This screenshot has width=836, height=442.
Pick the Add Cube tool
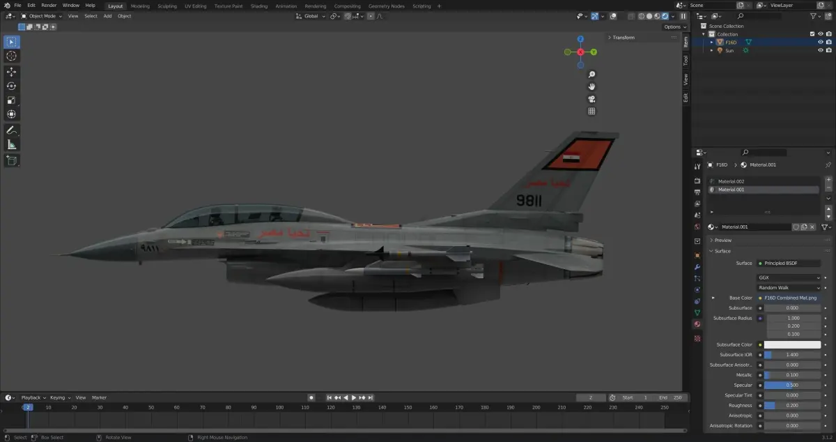[12, 160]
